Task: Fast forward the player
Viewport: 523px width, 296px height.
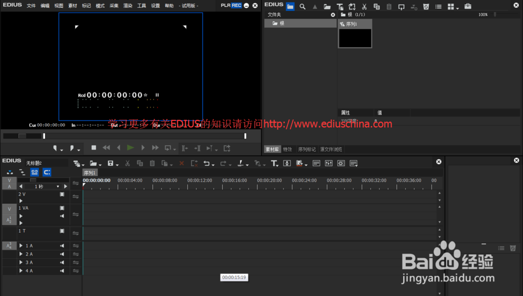Action: 155,147
